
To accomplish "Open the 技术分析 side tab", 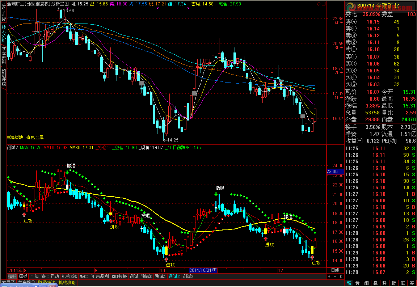I will (4, 34).
